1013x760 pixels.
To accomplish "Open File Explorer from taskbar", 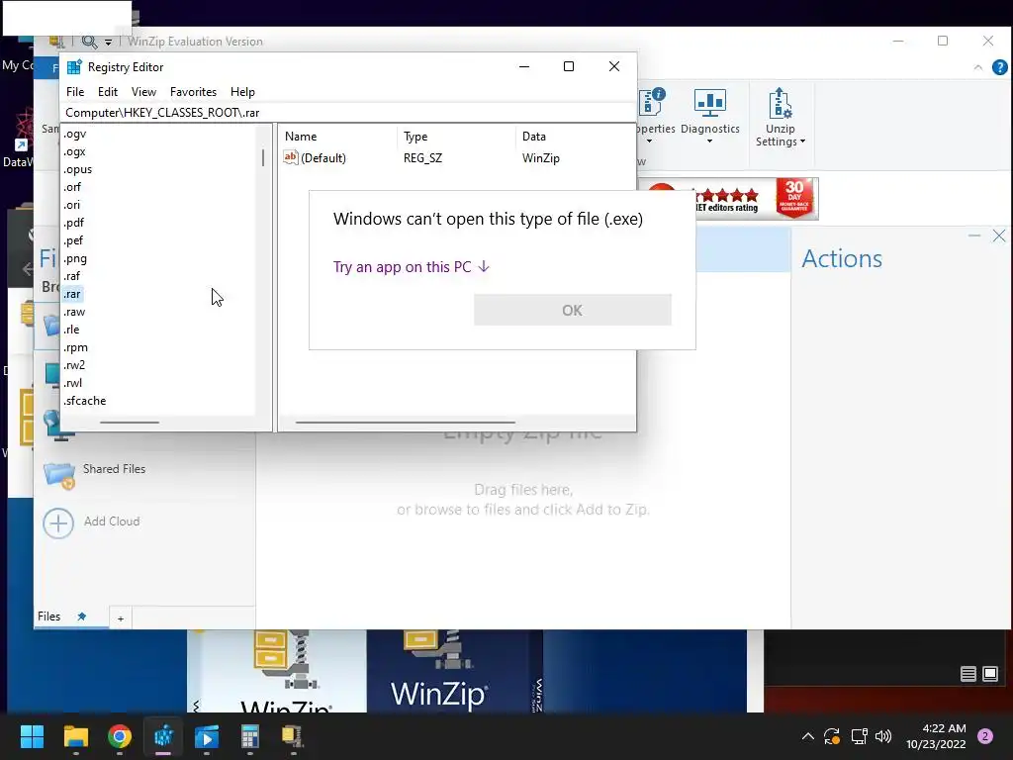I will point(75,736).
